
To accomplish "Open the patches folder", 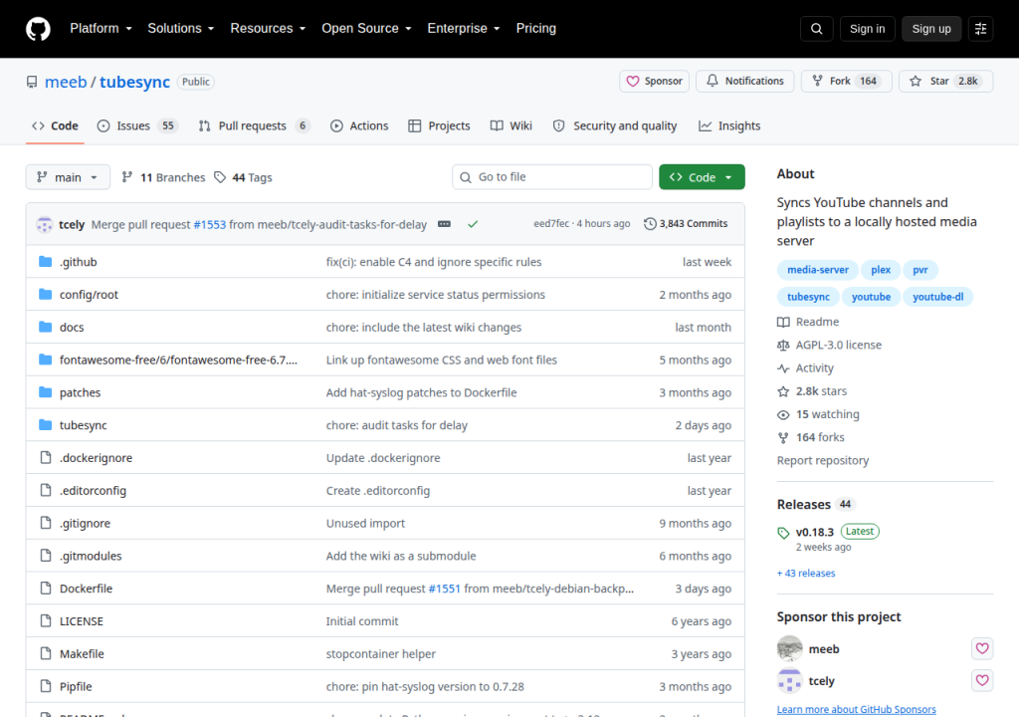I will pyautogui.click(x=80, y=392).
